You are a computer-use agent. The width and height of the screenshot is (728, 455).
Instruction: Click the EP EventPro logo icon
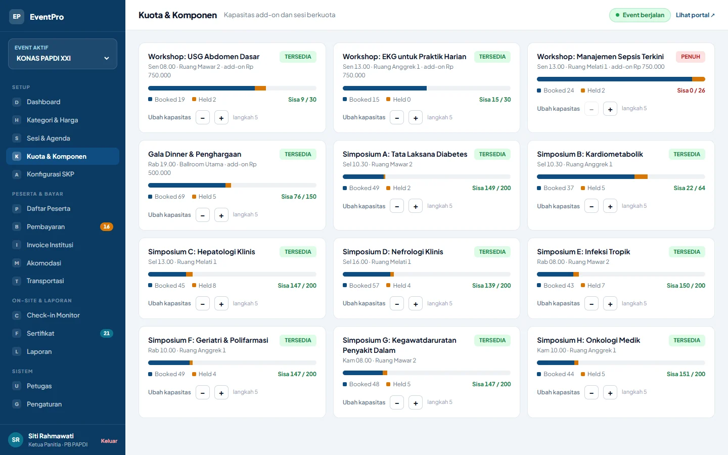[x=17, y=17]
